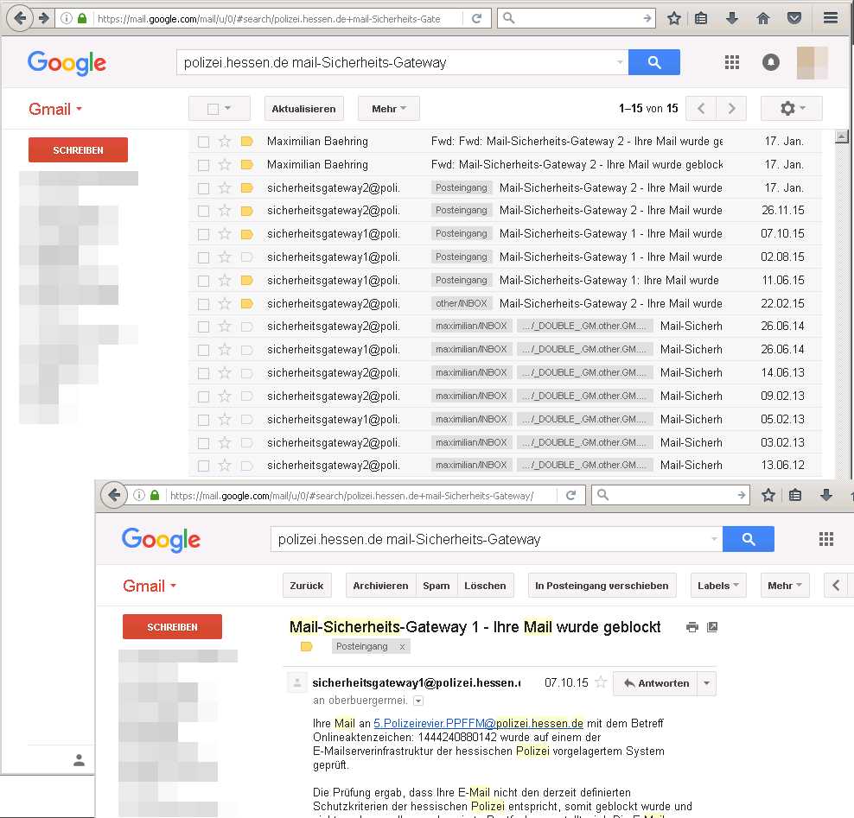The height and width of the screenshot is (818, 854).
Task: Click the Firefox hamburger menu icon
Action: [x=830, y=18]
